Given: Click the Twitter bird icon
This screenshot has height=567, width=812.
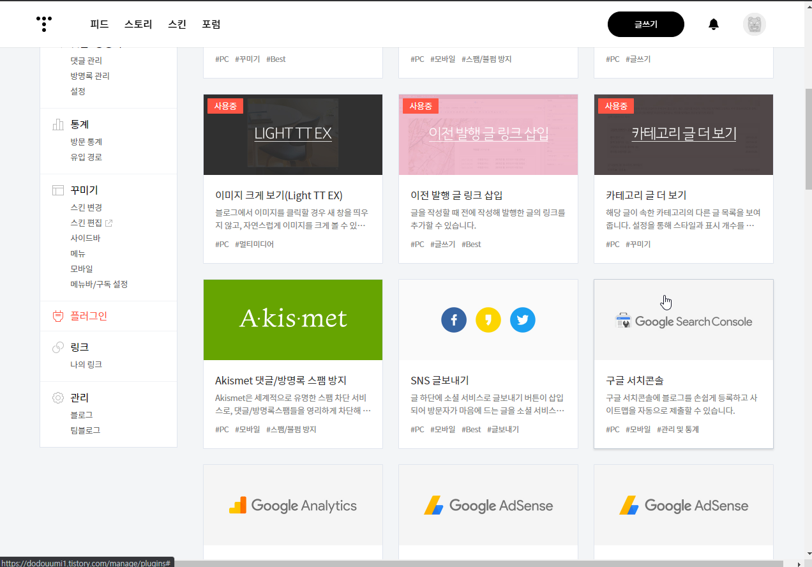Looking at the screenshot, I should pyautogui.click(x=523, y=320).
